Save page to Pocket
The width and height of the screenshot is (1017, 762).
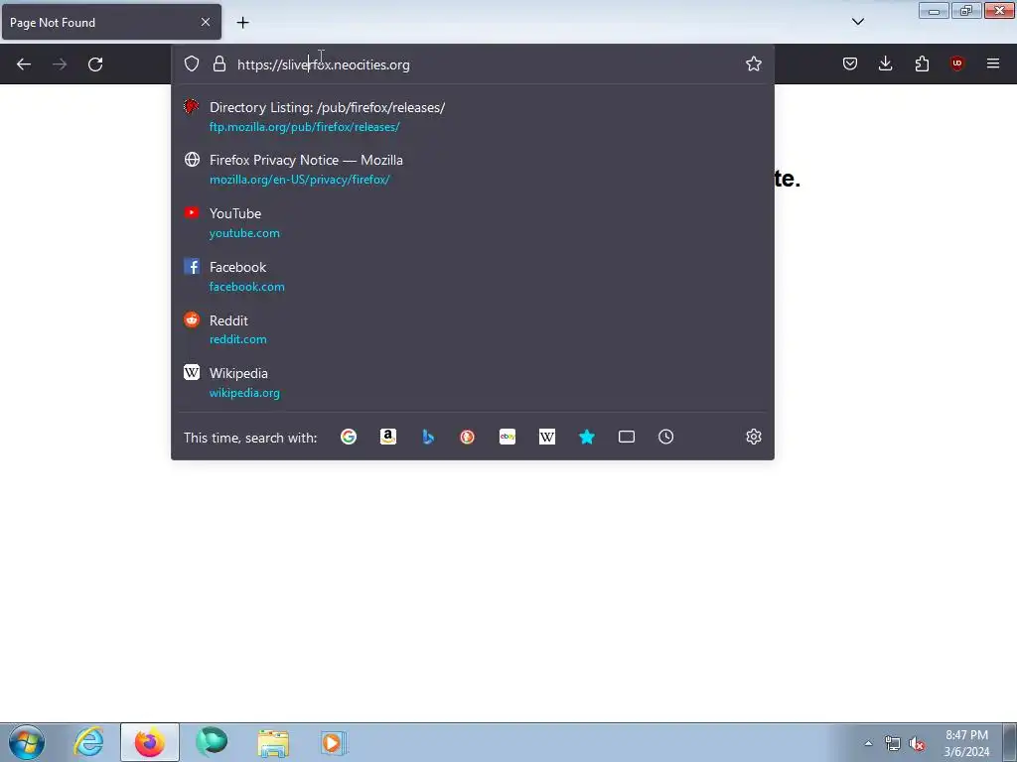[850, 63]
